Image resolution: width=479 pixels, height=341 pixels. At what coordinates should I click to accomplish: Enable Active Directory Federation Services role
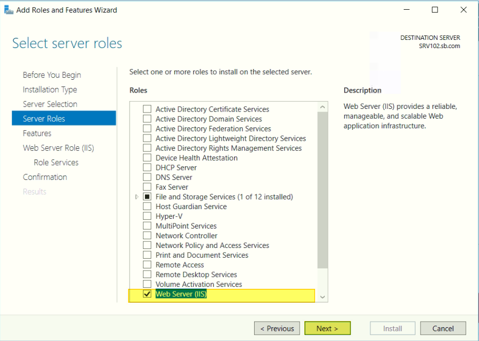click(x=147, y=129)
